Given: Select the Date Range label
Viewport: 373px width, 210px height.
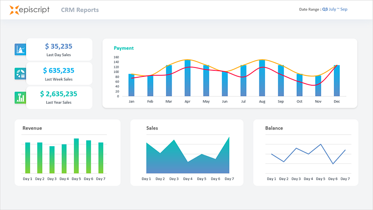Looking at the screenshot, I should (309, 9).
